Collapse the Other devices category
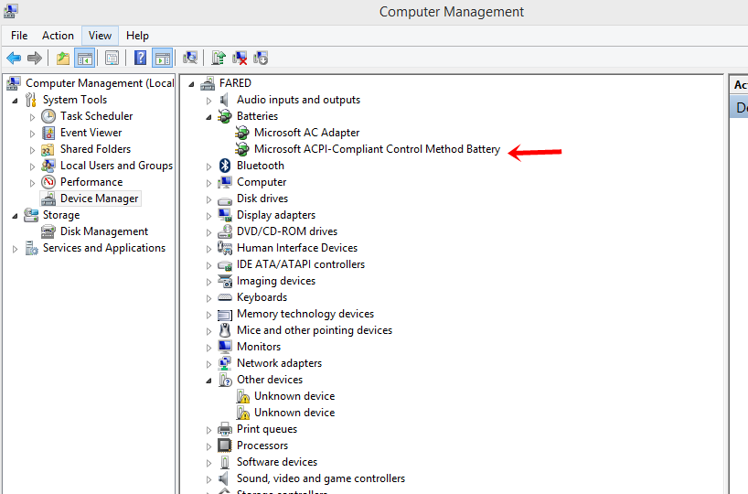This screenshot has width=748, height=494. point(208,381)
